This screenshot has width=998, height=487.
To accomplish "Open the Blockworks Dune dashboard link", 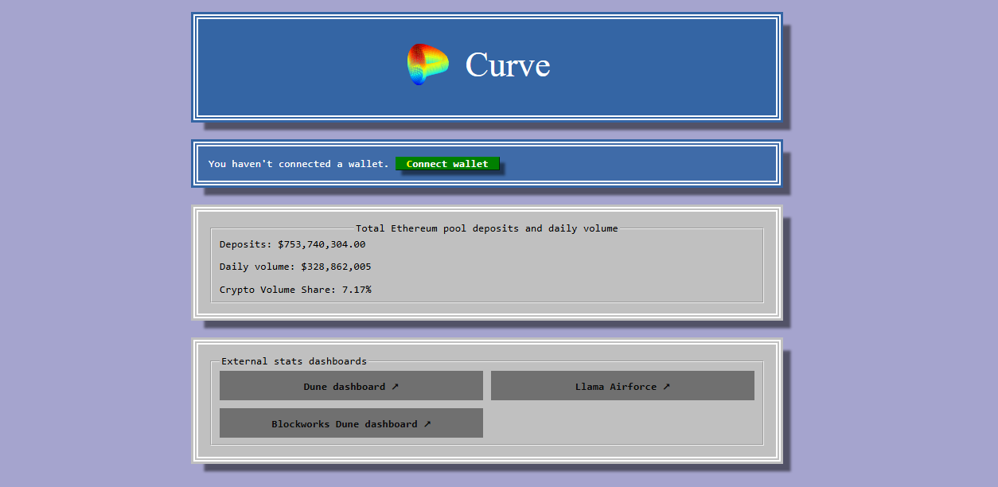I will coord(351,423).
